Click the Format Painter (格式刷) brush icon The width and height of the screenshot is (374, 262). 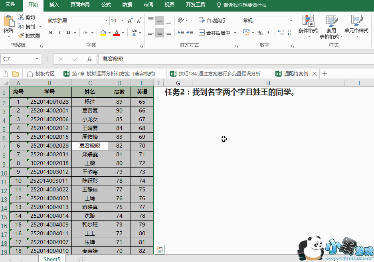coord(21,35)
